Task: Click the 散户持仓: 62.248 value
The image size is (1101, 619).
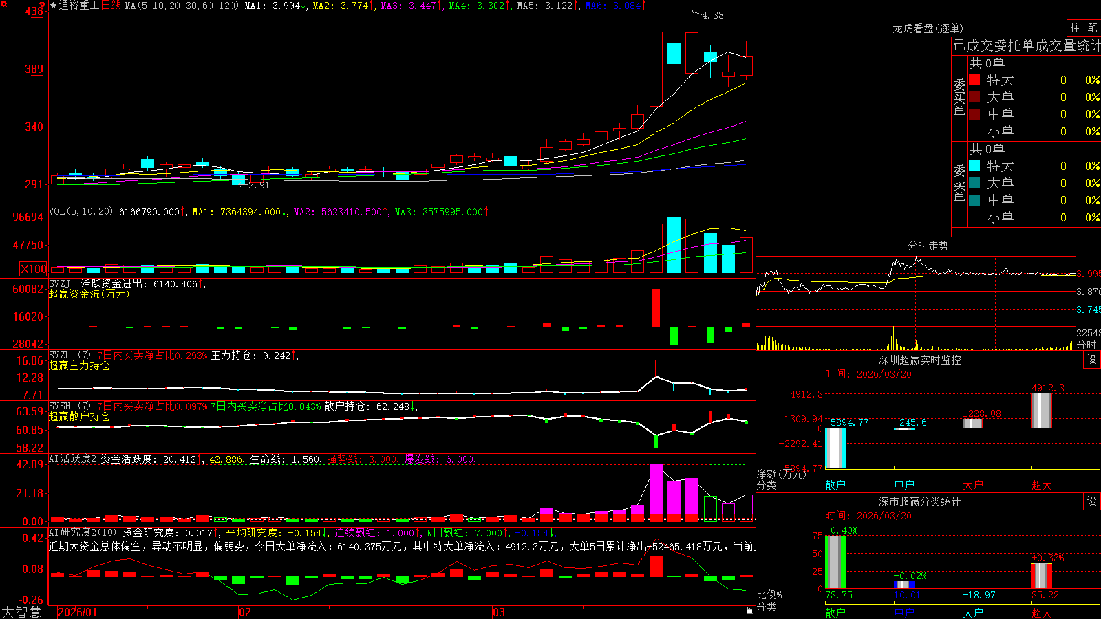Action: click(x=367, y=406)
